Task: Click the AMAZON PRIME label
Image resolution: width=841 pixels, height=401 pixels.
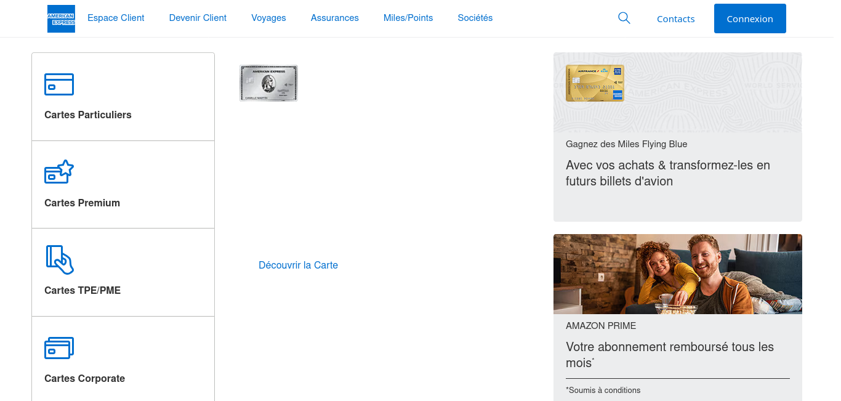Action: [x=601, y=326]
